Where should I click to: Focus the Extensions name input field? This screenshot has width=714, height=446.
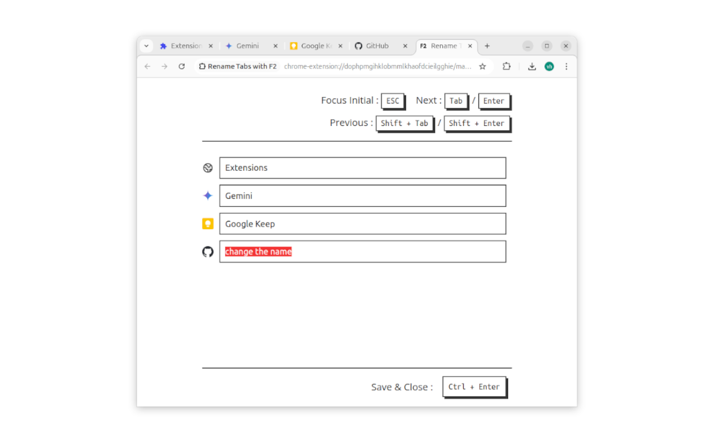363,168
